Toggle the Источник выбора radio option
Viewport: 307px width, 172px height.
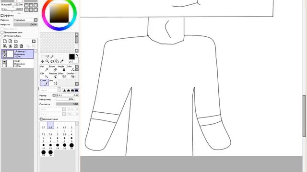[x=2, y=36]
